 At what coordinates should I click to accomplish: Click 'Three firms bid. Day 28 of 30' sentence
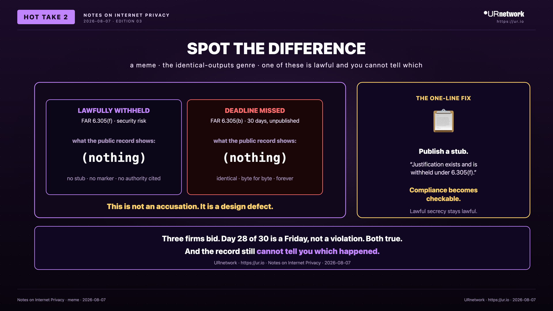point(282,239)
